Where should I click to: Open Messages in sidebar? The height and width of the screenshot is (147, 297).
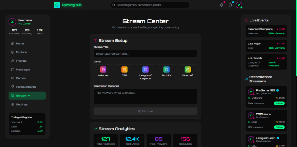tap(27, 69)
